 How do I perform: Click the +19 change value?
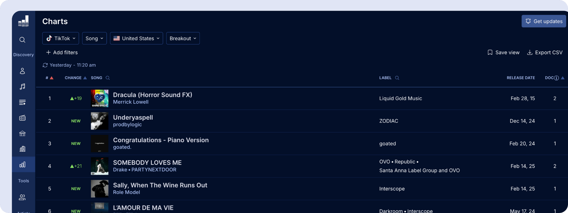pos(76,98)
